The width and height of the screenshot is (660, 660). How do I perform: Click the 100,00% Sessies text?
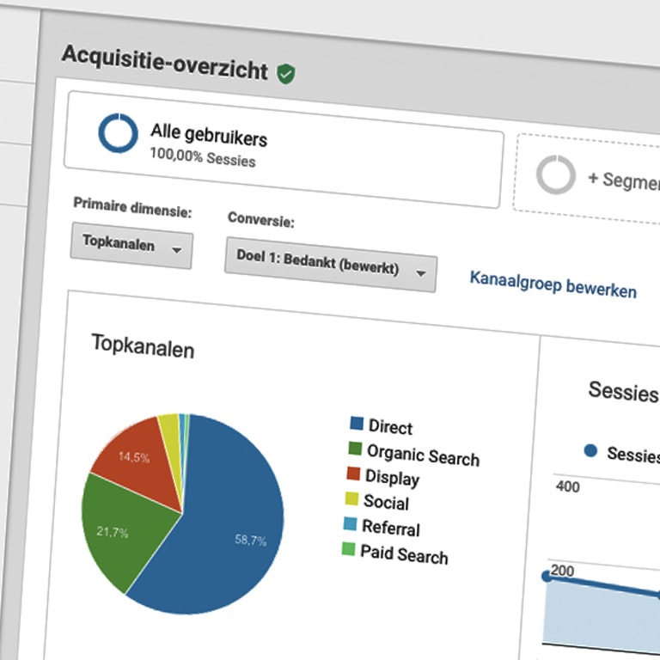[203, 158]
